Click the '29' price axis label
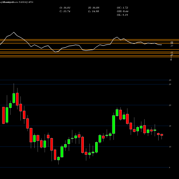Screen dimensions: 179x179 pos(170,80)
